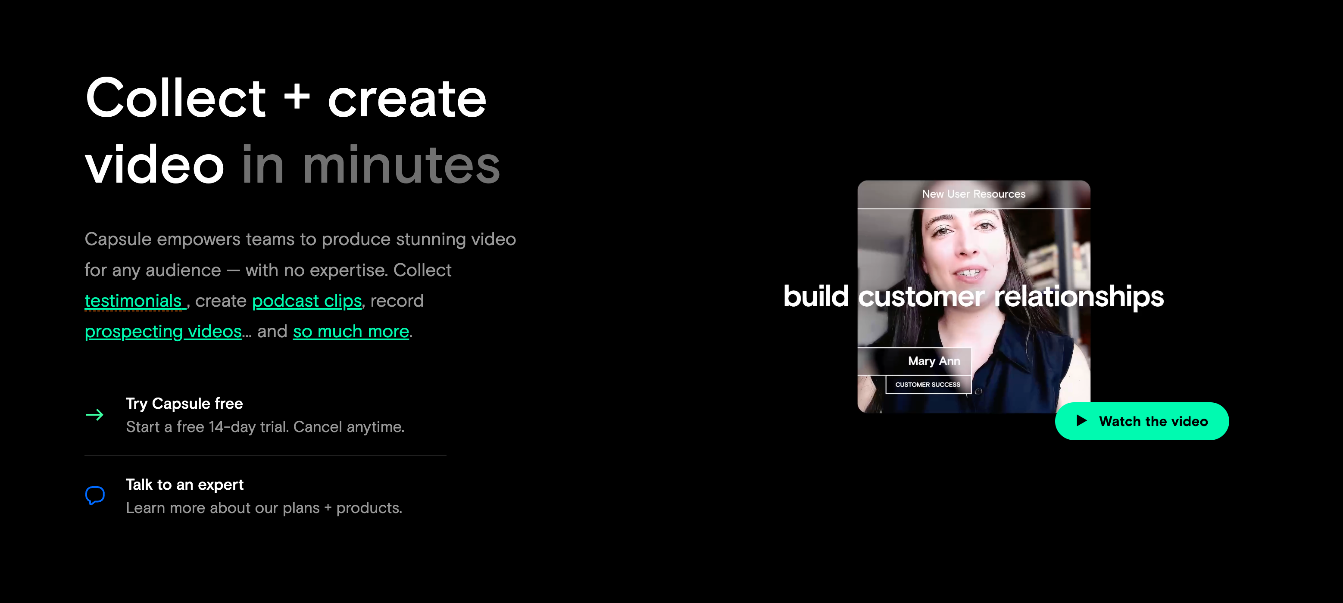Click the gray in minutes heading text
Image resolution: width=1343 pixels, height=603 pixels.
pos(370,165)
